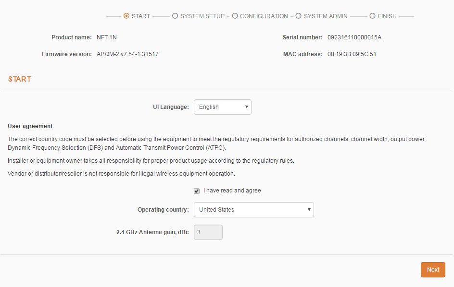The height and width of the screenshot is (287, 454).
Task: Click the FINISH wizard step label
Action: (x=387, y=16)
